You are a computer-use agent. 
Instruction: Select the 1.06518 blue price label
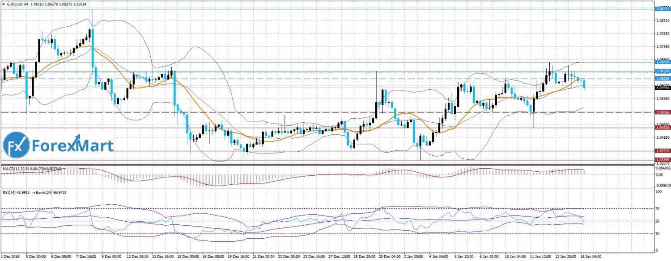coord(662,71)
